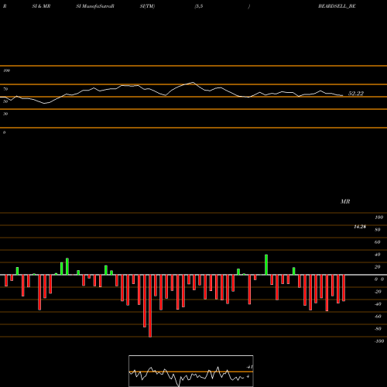Click the "SI(TM)" header text
The height and width of the screenshot is (387, 387).
(x=147, y=6)
